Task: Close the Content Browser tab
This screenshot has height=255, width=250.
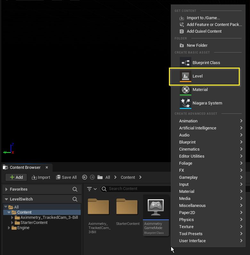Action: pyautogui.click(x=47, y=167)
